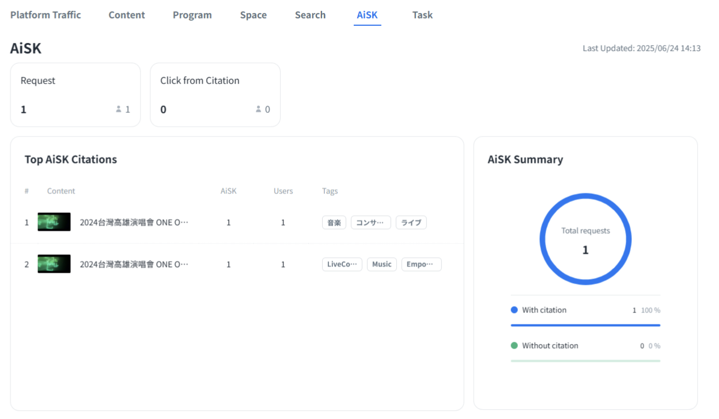Click the Empo… tag
Screen dimensions: 719x419
tap(421, 264)
